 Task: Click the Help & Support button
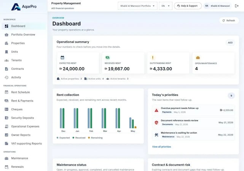pos(188,6)
